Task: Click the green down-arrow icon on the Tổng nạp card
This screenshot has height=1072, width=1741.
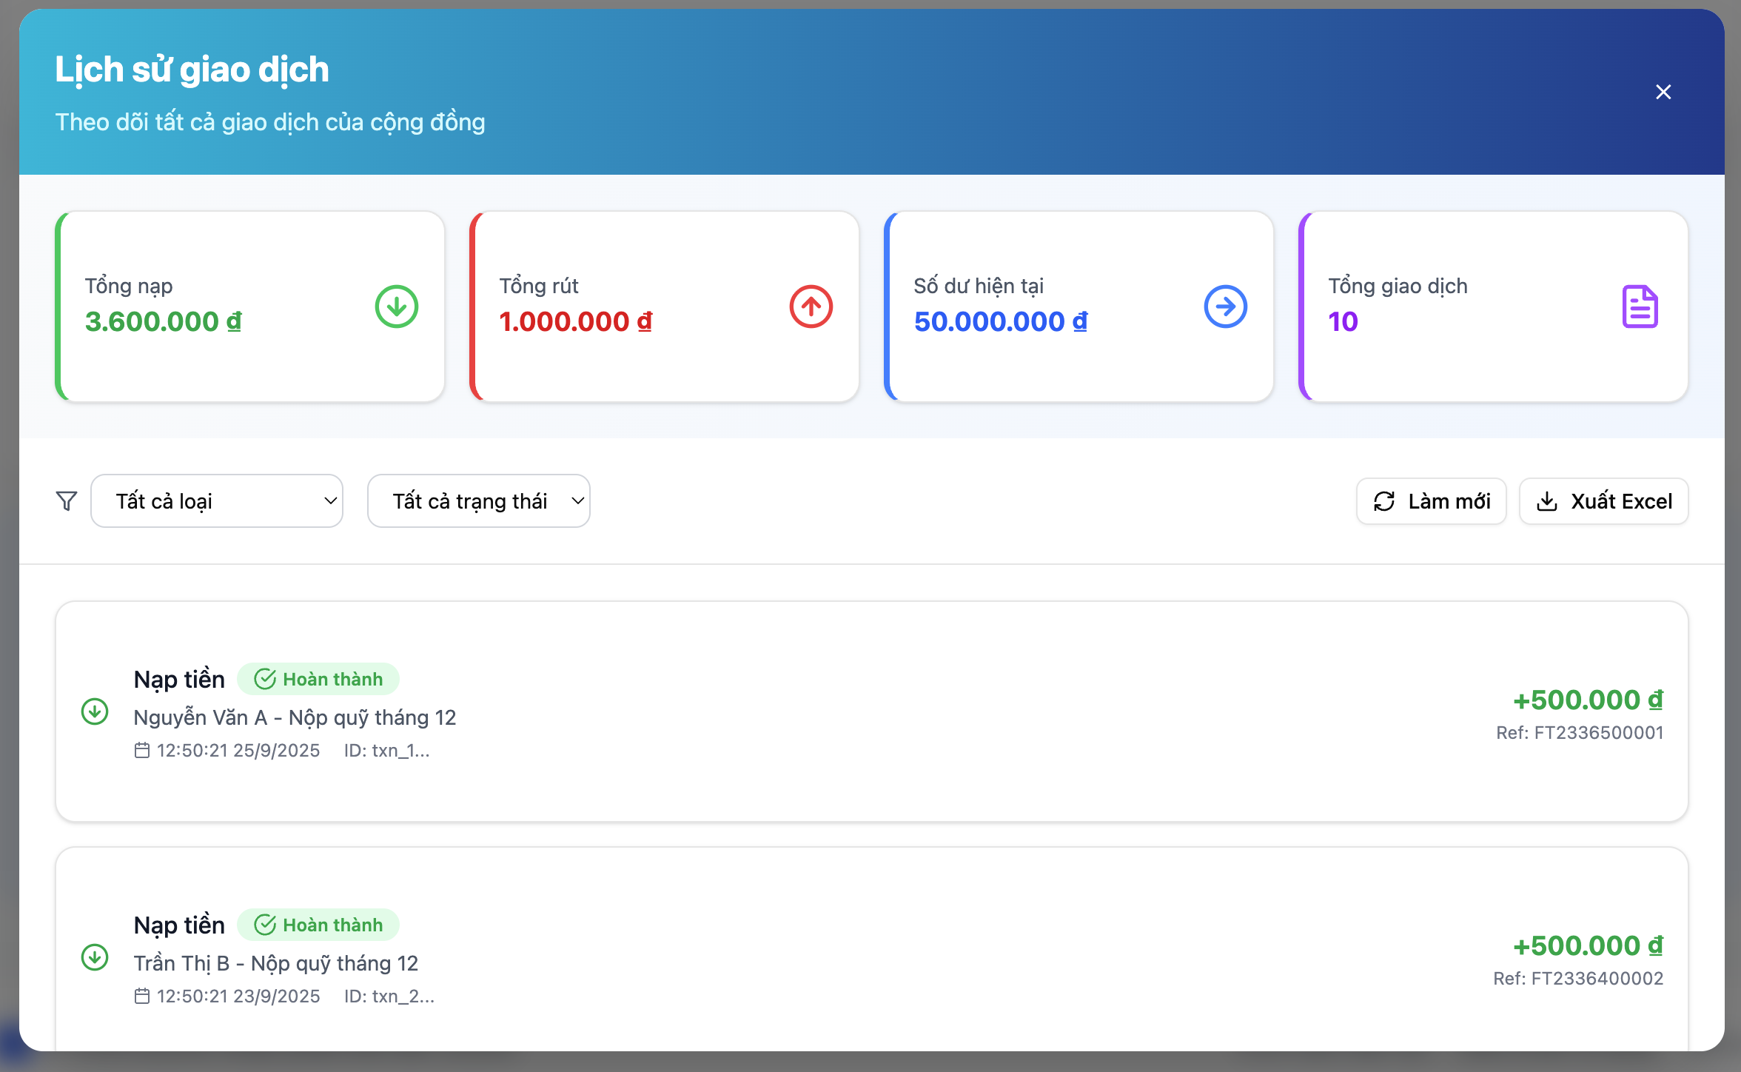Action: pos(396,306)
